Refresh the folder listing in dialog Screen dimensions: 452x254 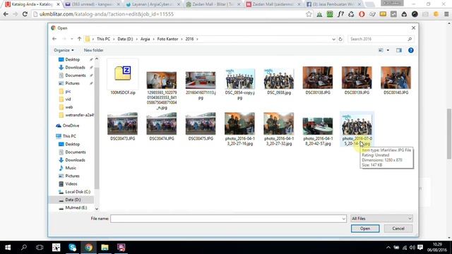tap(340, 39)
